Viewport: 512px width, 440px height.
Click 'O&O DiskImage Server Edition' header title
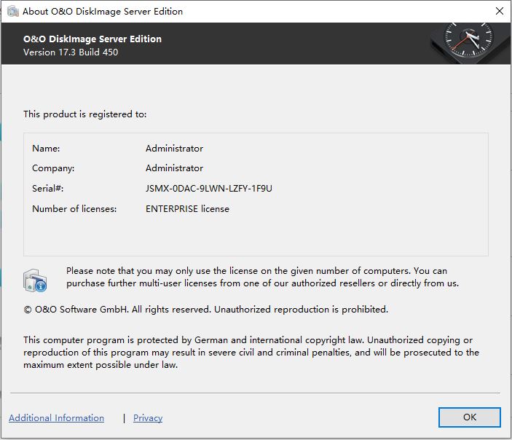(92, 39)
